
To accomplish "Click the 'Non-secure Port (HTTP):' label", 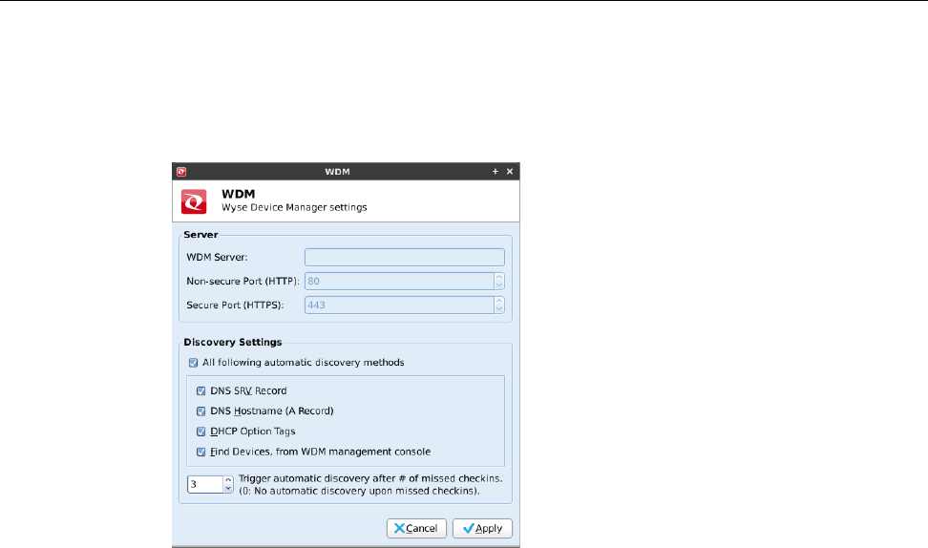I will pos(243,281).
